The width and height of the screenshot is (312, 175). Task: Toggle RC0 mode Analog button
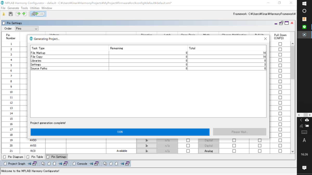(x=209, y=151)
